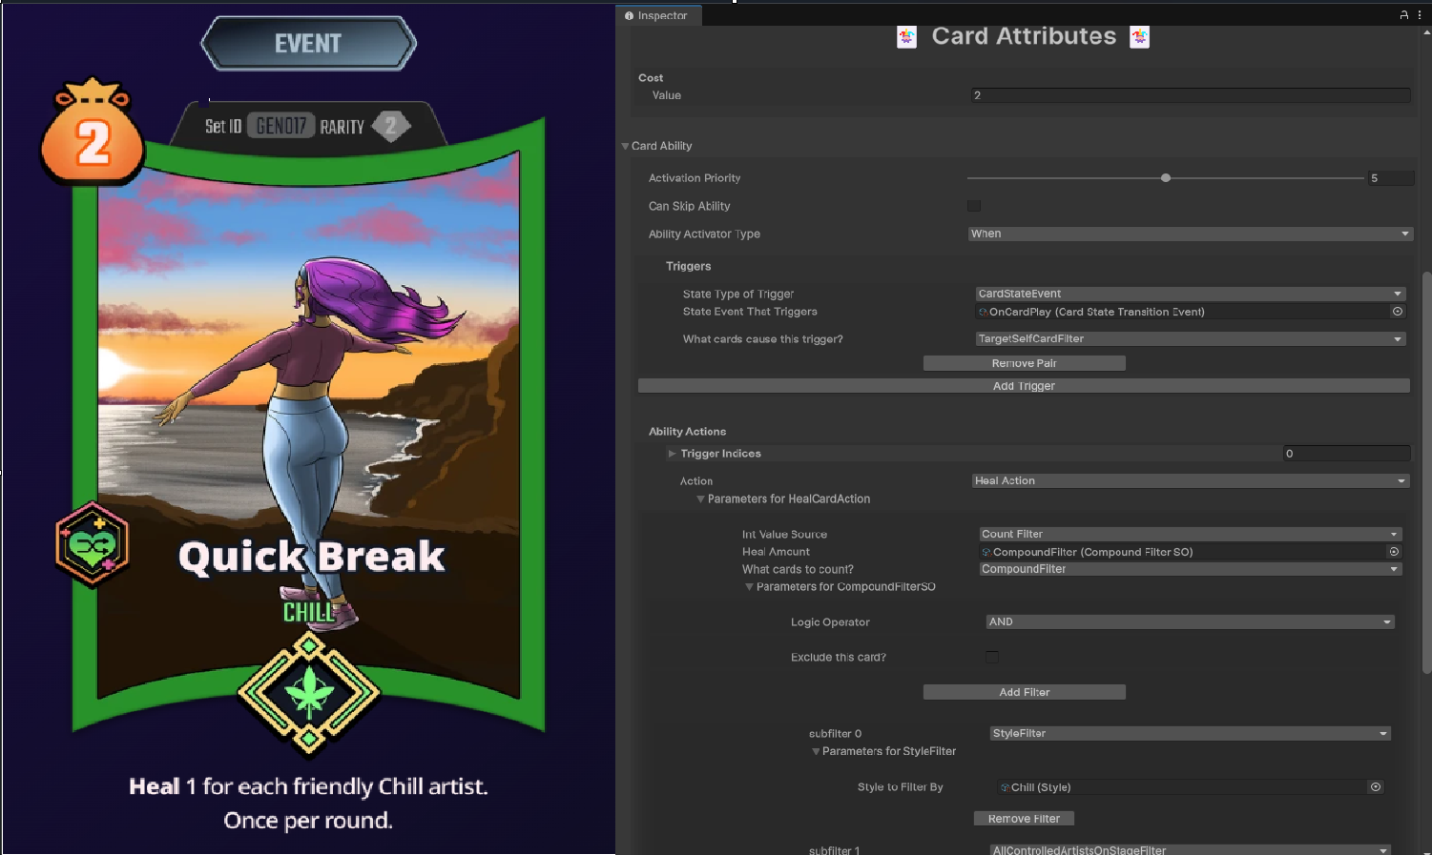Click the object picker for CompoundFilter Heal Amount

pos(1393,551)
